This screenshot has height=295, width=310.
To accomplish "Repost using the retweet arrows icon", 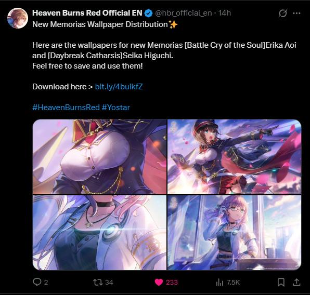I will pos(98,282).
